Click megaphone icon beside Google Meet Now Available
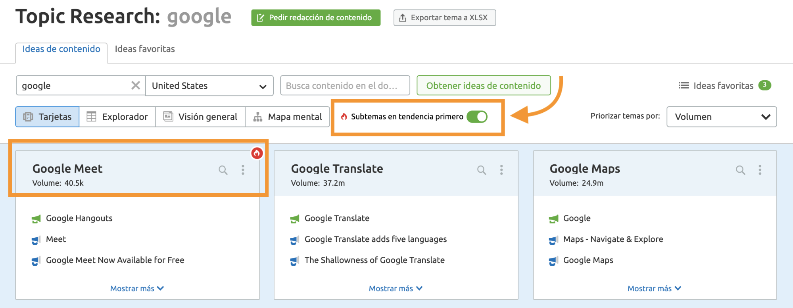 point(36,261)
